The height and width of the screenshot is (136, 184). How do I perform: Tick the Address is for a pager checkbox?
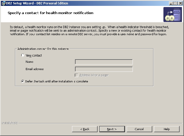76,75
